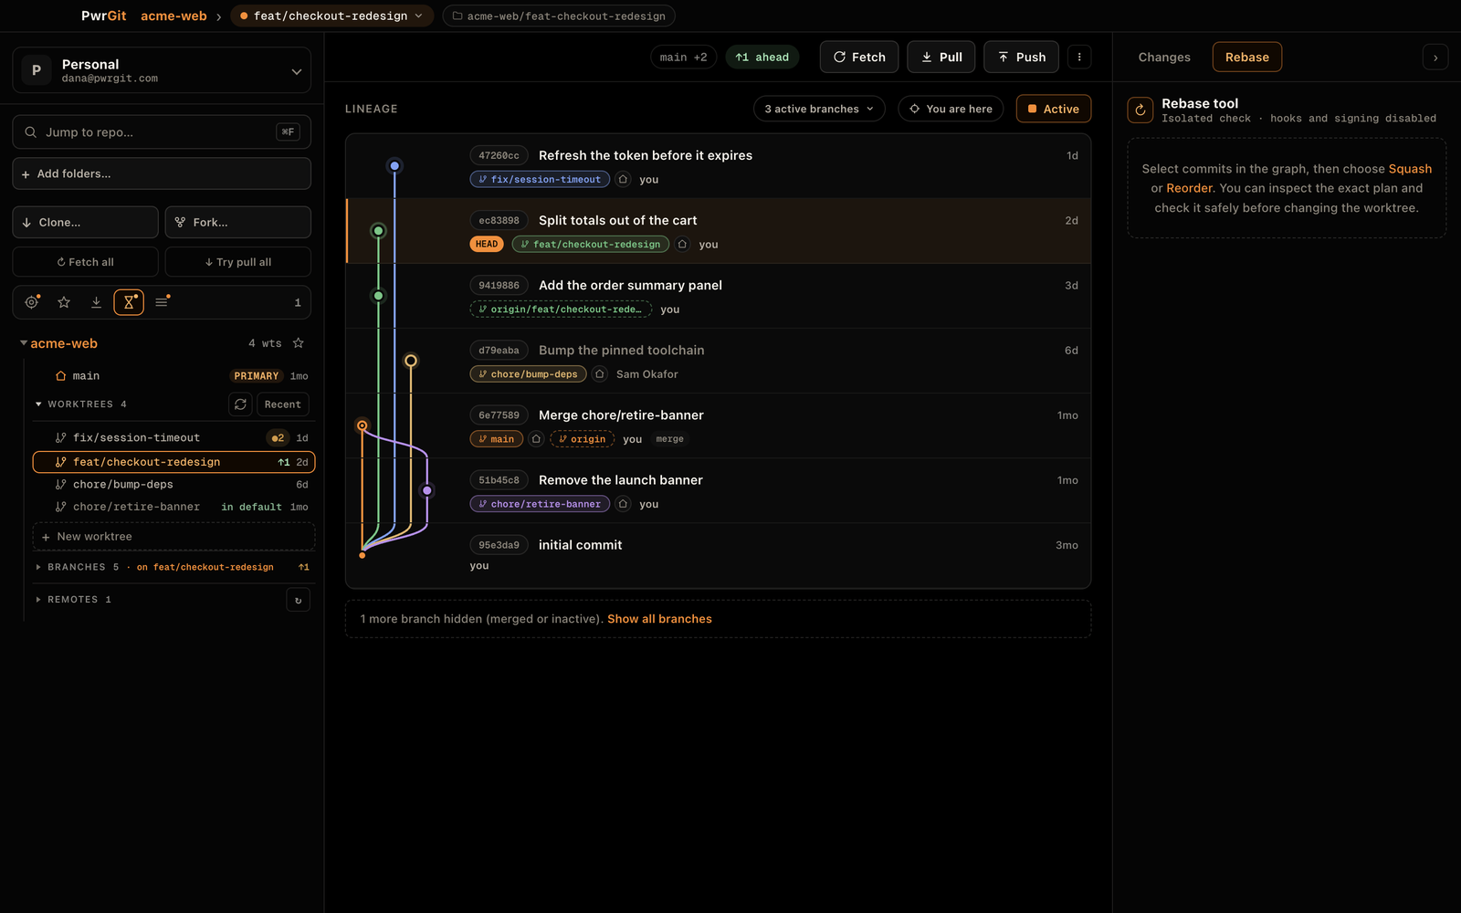Click the Fork... button
1461x913 pixels.
pyautogui.click(x=237, y=222)
